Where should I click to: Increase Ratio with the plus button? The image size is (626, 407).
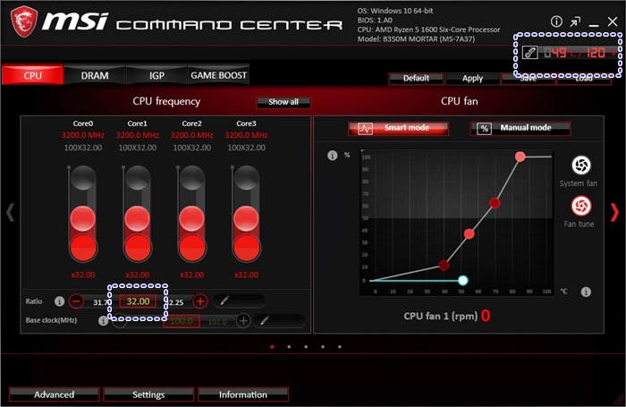tap(200, 301)
